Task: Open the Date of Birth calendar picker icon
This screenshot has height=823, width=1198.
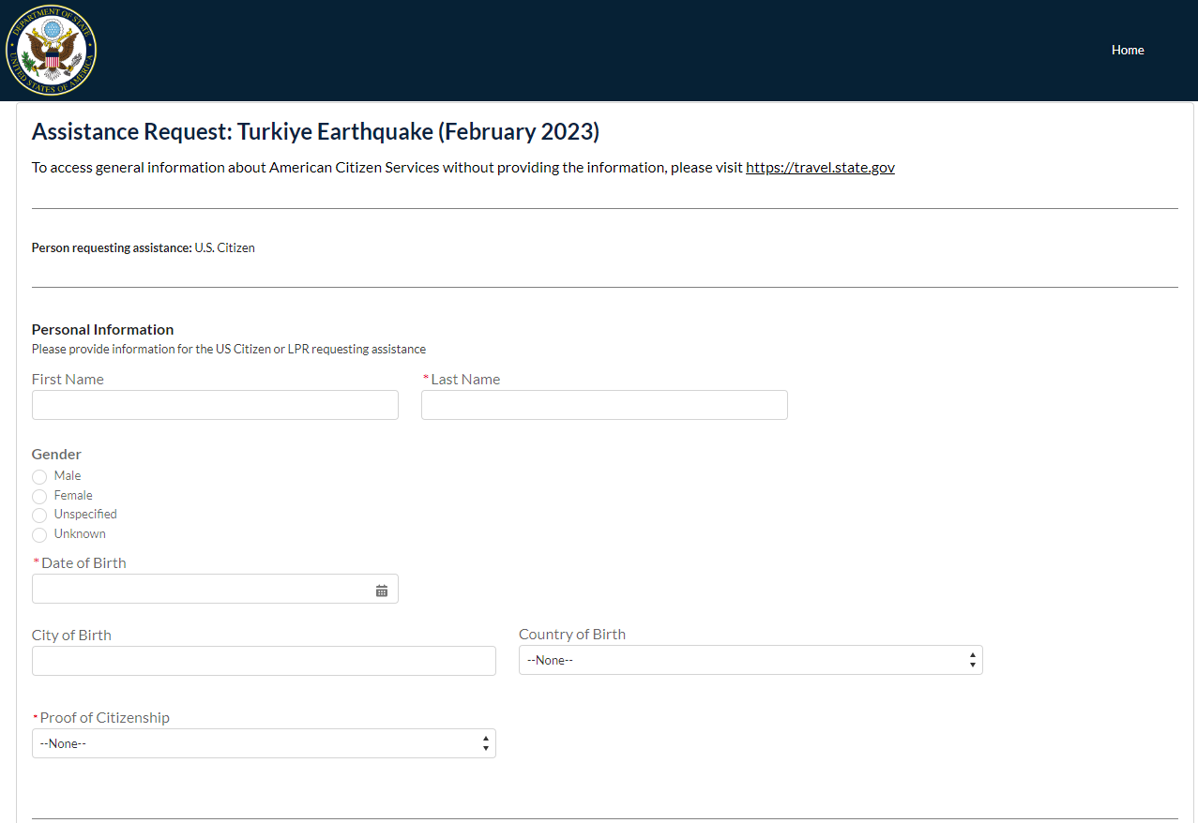Action: point(382,591)
